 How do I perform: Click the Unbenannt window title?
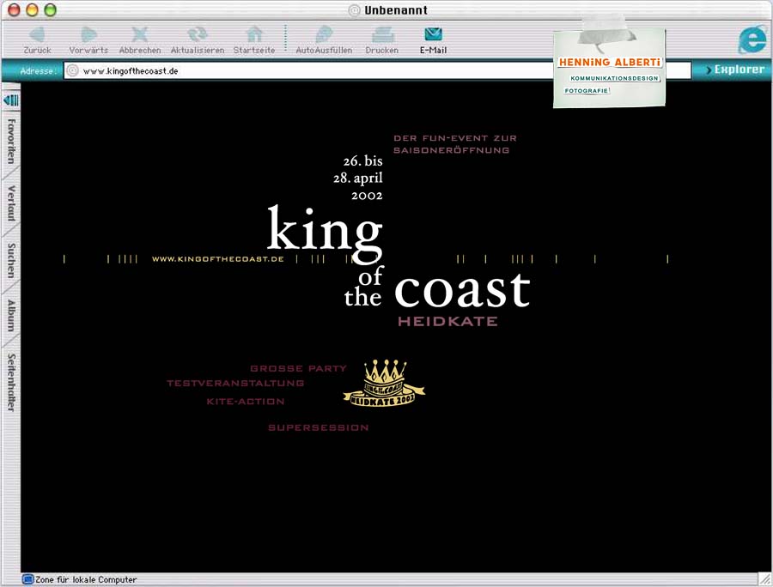396,9
